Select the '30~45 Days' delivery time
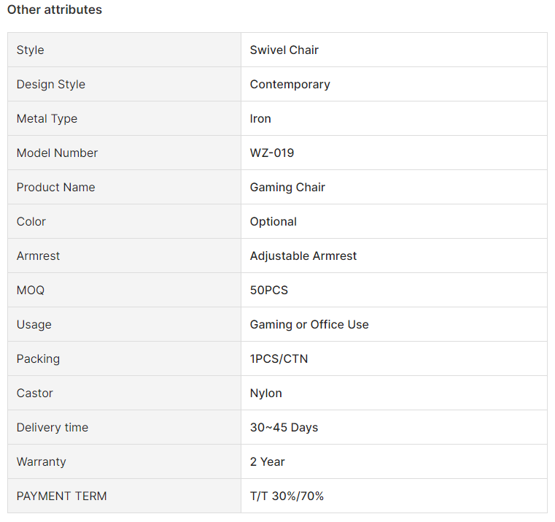Screen dimensions: 555x522 pyautogui.click(x=284, y=427)
